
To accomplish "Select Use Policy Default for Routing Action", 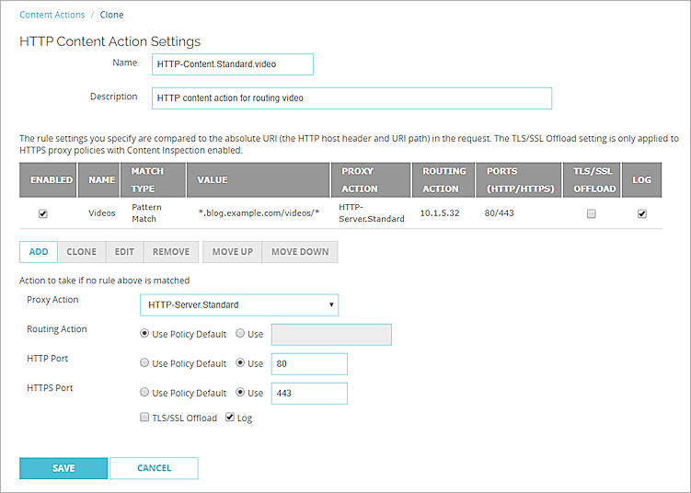I will point(144,334).
